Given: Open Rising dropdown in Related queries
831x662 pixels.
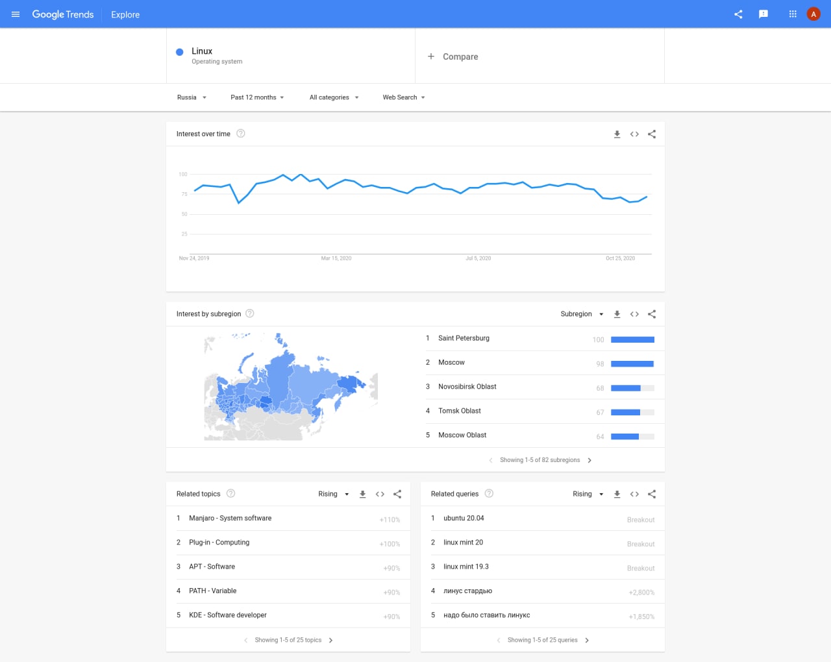Looking at the screenshot, I should pos(588,494).
